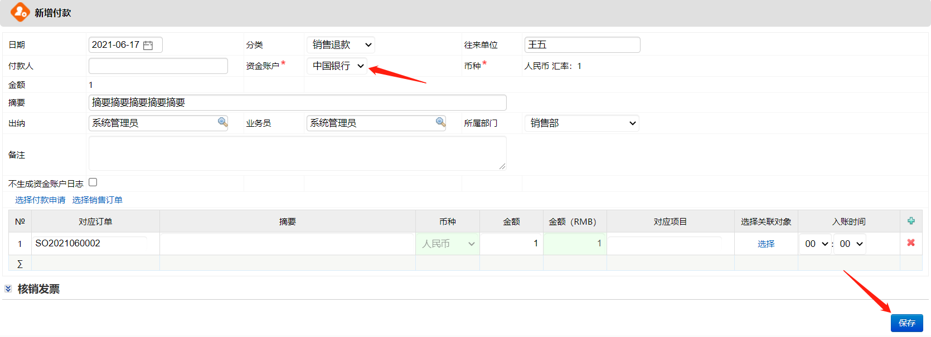Image resolution: width=931 pixels, height=337 pixels.
Task: Click the 新增付款 page title
Action: [x=53, y=13]
